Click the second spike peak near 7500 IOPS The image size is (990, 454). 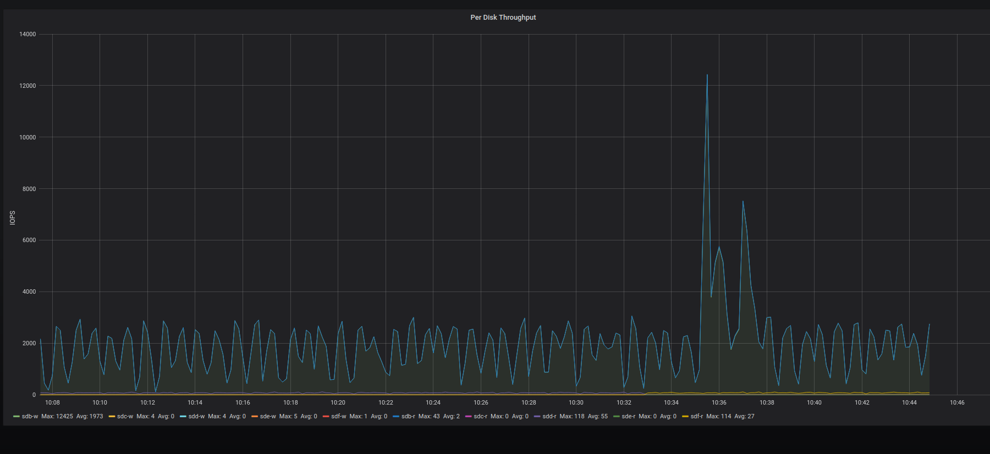click(x=743, y=201)
